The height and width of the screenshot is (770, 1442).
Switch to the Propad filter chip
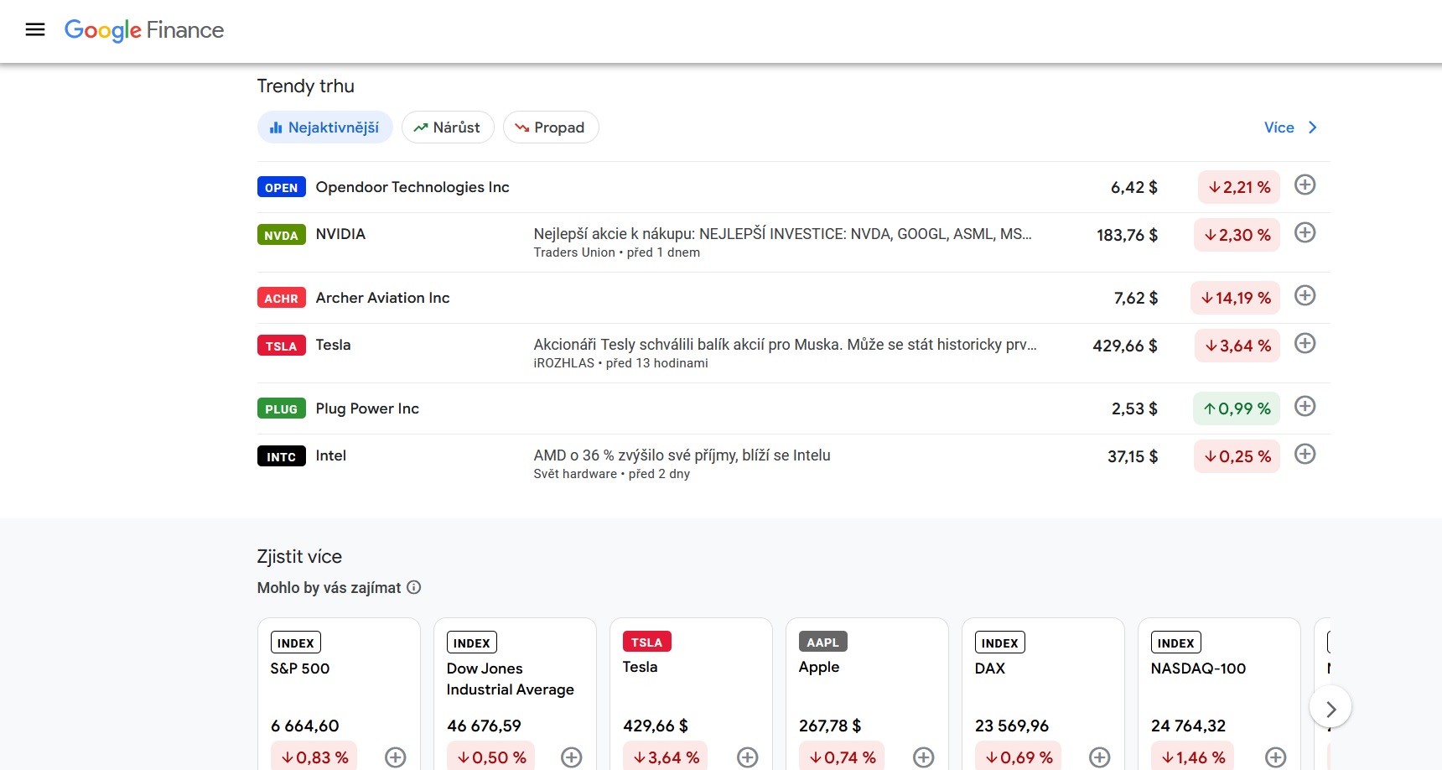click(x=550, y=127)
